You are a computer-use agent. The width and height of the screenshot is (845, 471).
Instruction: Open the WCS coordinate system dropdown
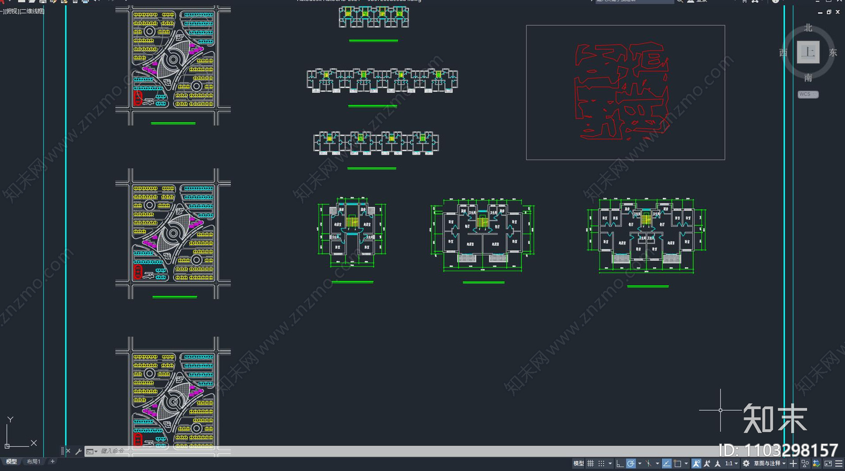point(808,95)
